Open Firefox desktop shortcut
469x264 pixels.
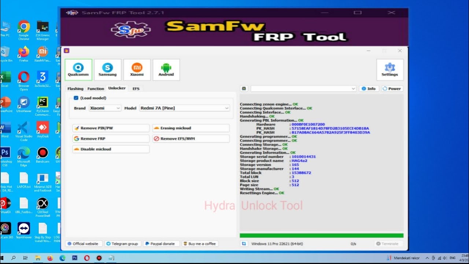point(24,54)
